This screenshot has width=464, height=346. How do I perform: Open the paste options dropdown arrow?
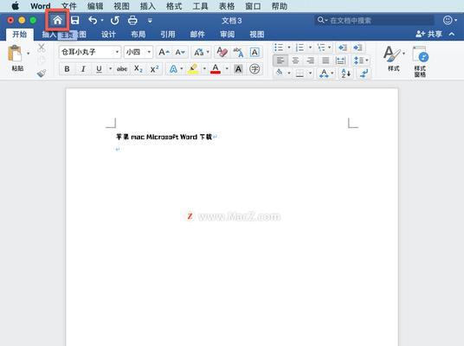[29, 54]
